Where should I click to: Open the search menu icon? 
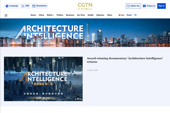click(6, 15)
